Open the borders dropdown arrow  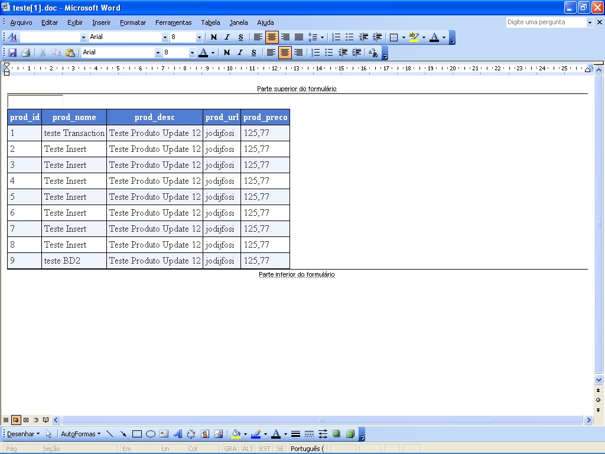tap(404, 37)
